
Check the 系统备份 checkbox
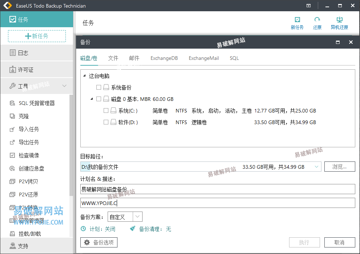(x=99, y=87)
